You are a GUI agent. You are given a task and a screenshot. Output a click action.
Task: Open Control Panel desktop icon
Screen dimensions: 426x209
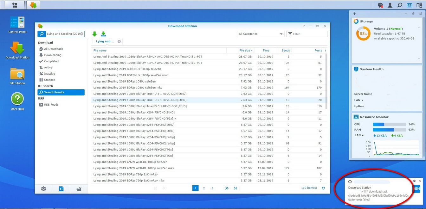(x=17, y=23)
